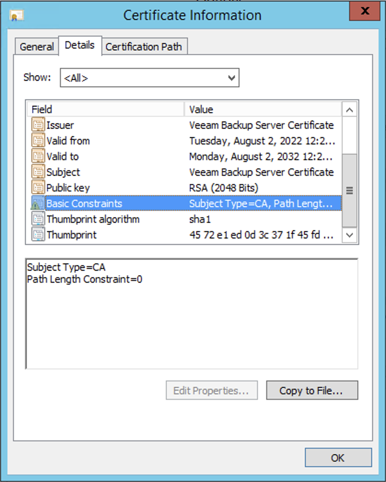Click the field list scroll down arrow
386x482 pixels.
350,236
